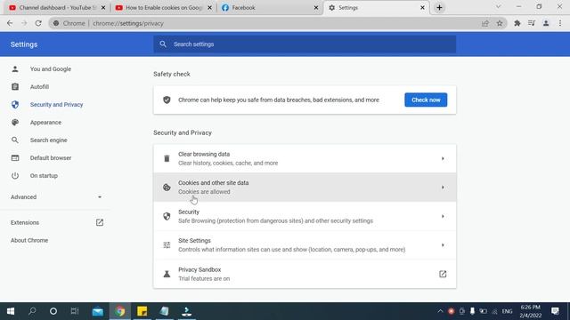The height and width of the screenshot is (320, 570).
Task: Click the trash icon for Clear browsing data
Action: [167, 158]
